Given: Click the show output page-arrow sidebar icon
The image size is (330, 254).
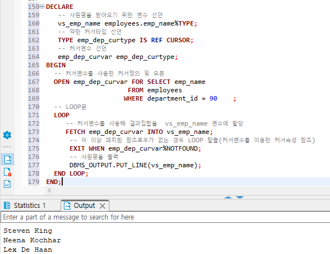Looking at the screenshot, I should coord(8,160).
